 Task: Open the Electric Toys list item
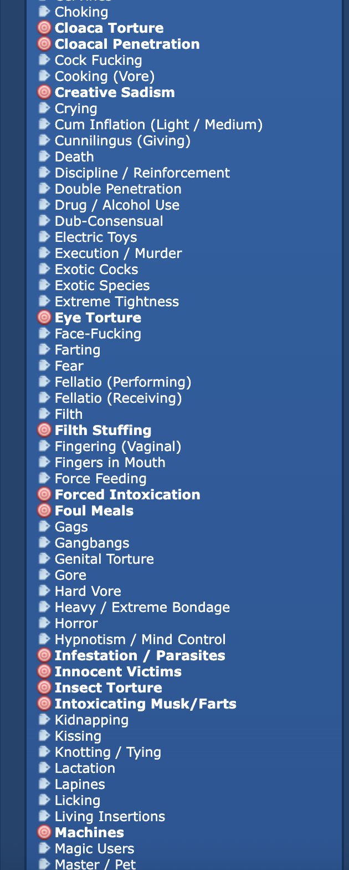pyautogui.click(x=96, y=237)
